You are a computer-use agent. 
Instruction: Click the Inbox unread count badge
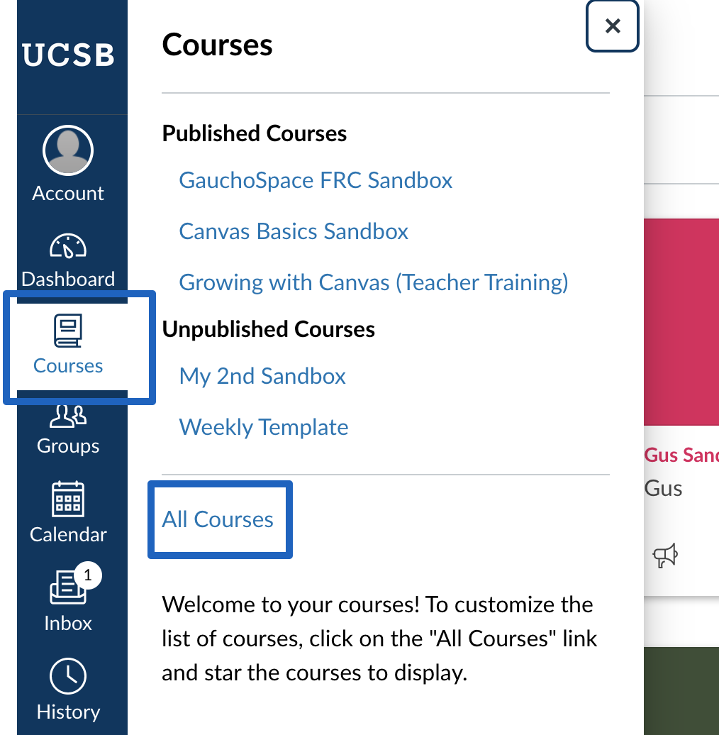pos(88,575)
